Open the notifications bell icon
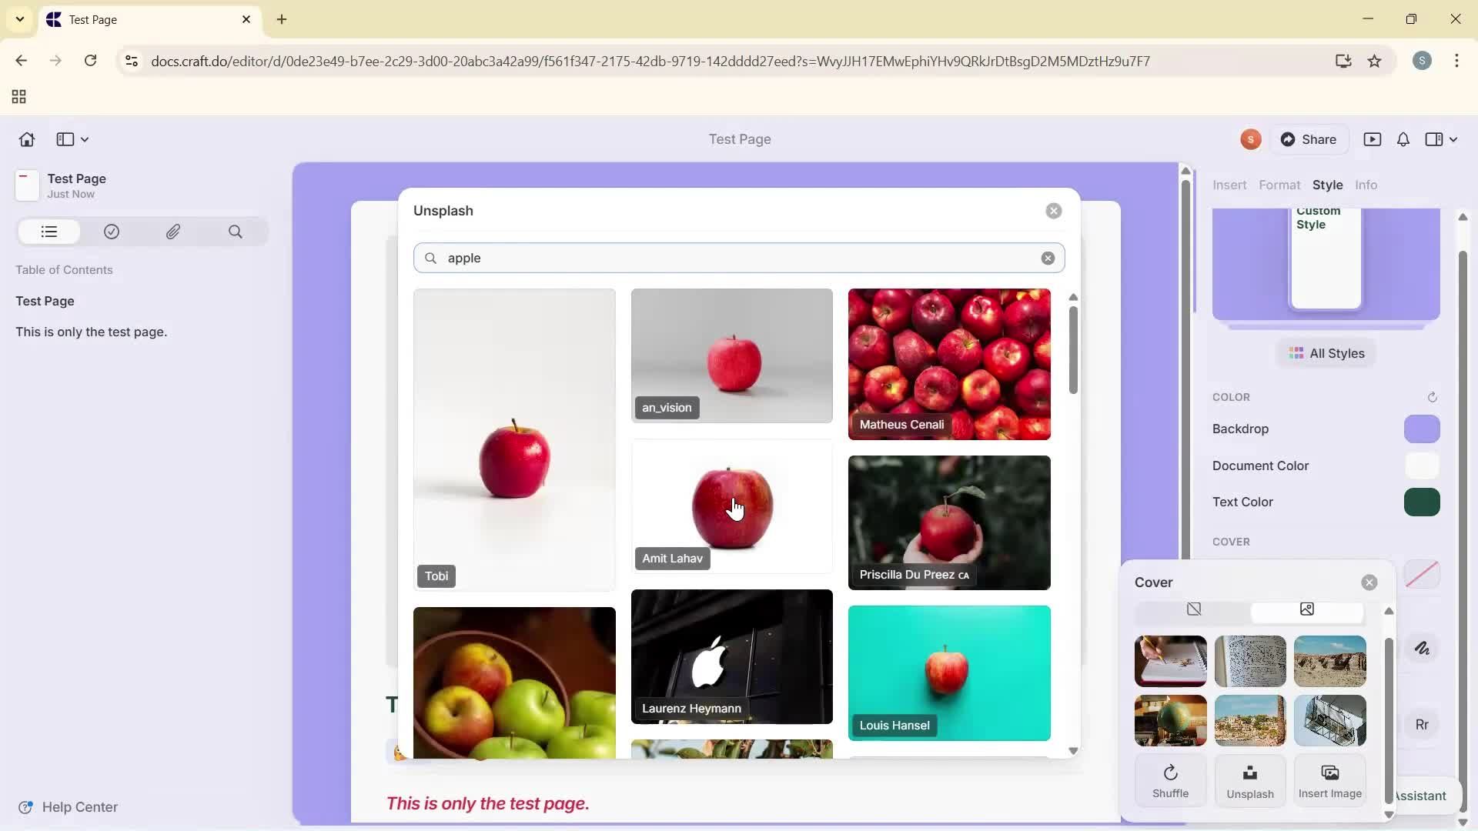This screenshot has height=831, width=1478. [1402, 139]
